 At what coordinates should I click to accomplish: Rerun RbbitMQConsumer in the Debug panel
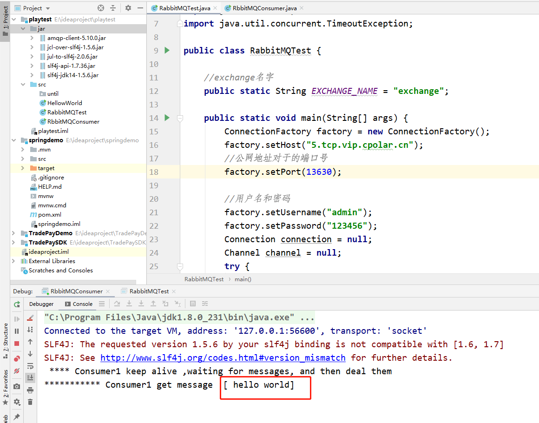click(17, 304)
